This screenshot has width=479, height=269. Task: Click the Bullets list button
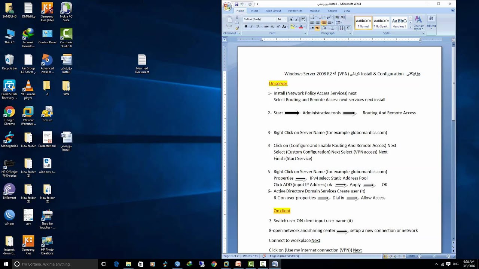click(x=312, y=17)
